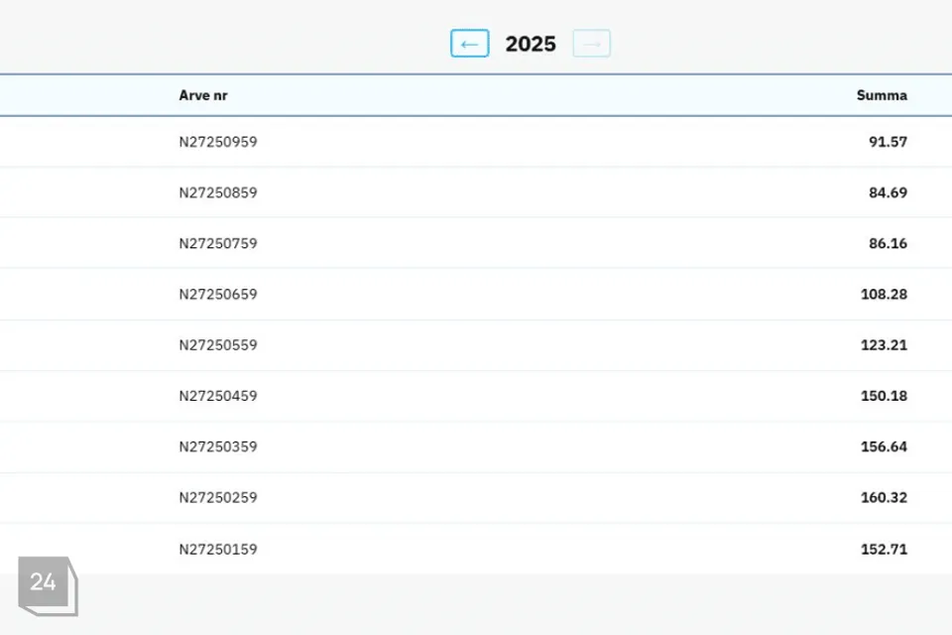
Task: Click the 160.32 sum value
Action: click(884, 497)
